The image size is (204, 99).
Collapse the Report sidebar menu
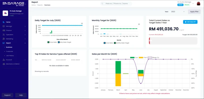tap(14, 43)
